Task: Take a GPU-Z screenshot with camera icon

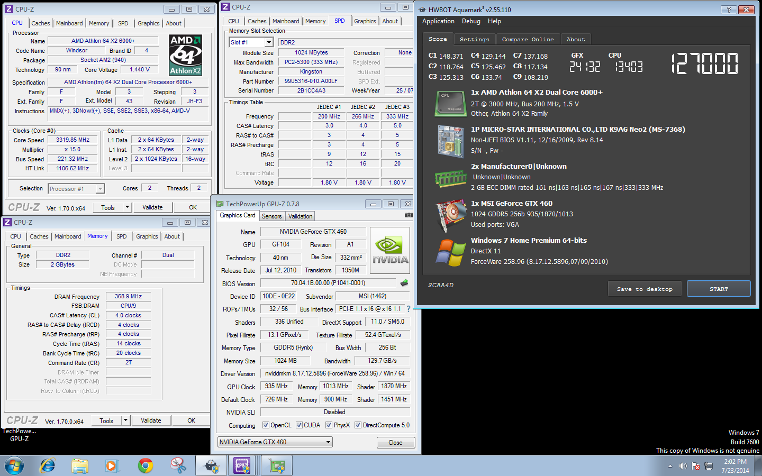Action: (x=409, y=215)
